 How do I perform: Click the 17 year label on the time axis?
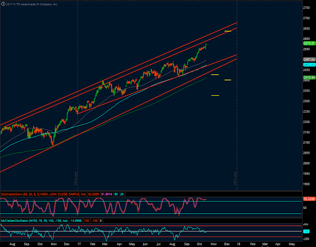79,244
